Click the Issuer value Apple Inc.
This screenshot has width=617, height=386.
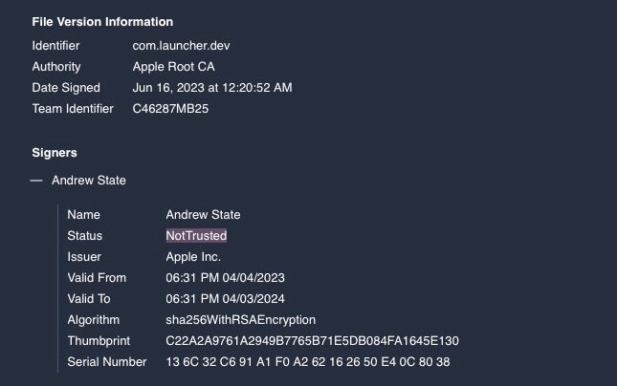click(193, 257)
